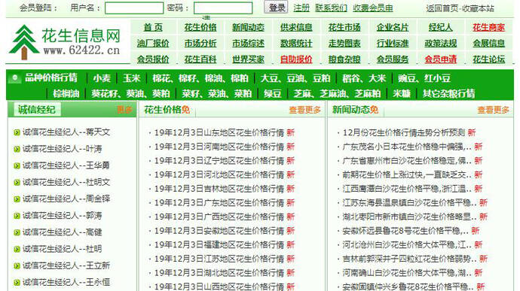Open 19年12月3日河南地区花生价格行情
The height and width of the screenshot is (291, 520).
pyautogui.click(x=219, y=147)
